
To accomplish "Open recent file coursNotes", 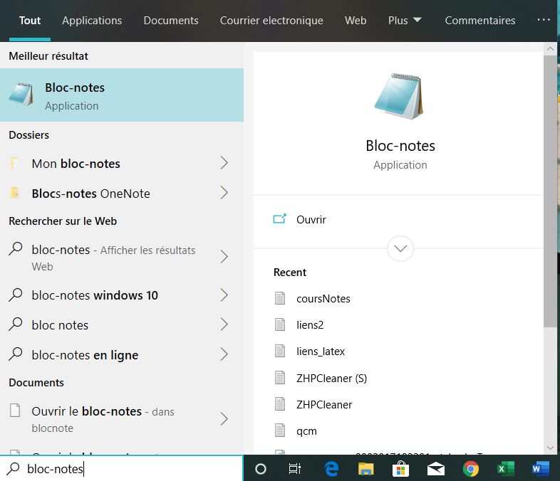I will [323, 298].
